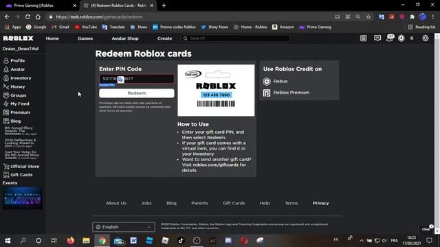Click the Robux credit link
Viewport: 440px width, 247px height.
click(280, 81)
